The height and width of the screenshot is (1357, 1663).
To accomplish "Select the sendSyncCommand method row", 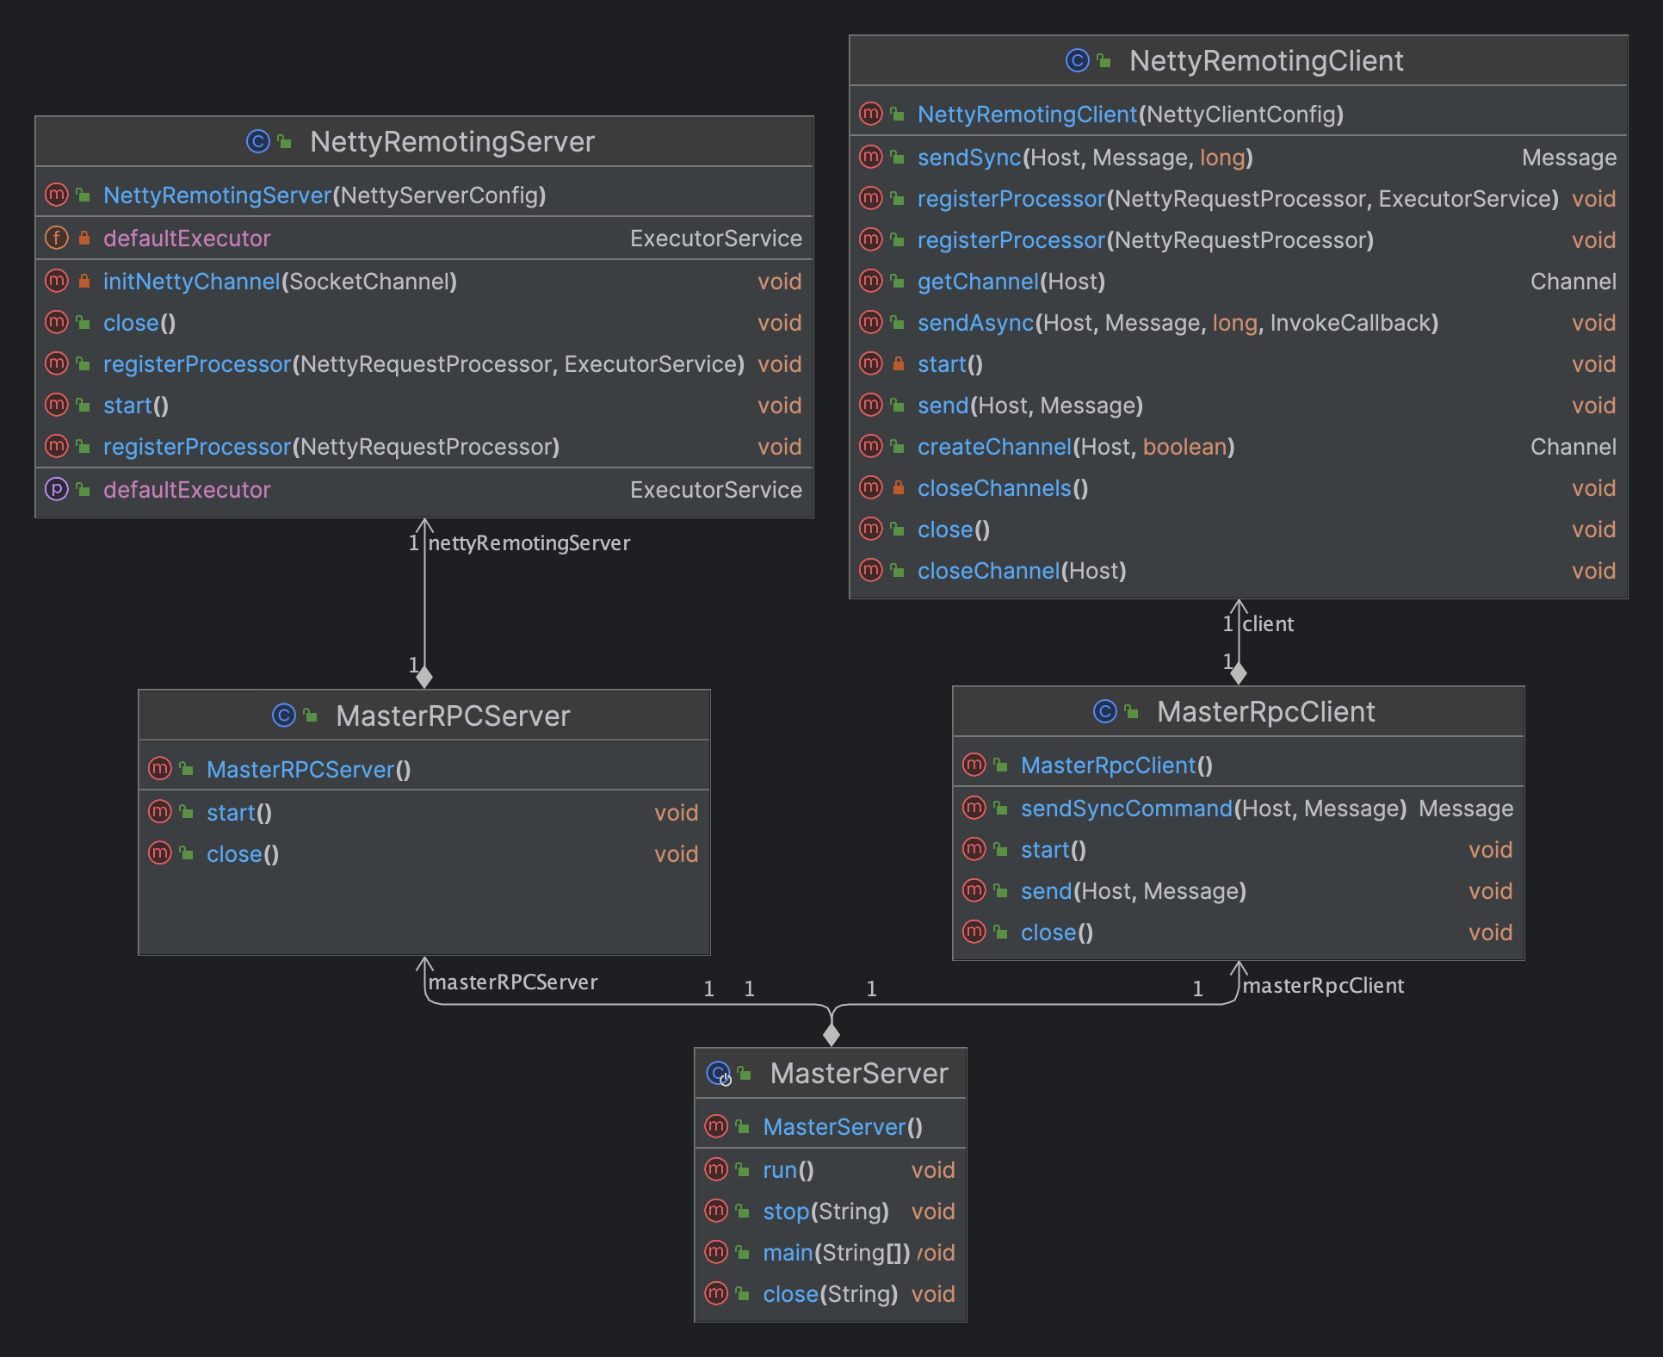I will coord(1239,808).
